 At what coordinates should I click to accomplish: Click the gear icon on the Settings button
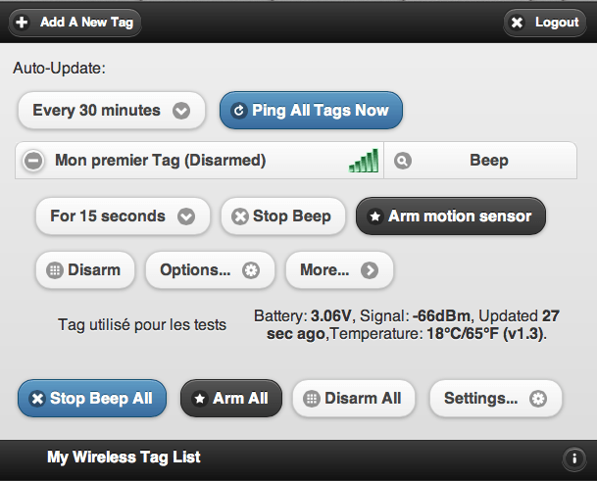coord(538,399)
